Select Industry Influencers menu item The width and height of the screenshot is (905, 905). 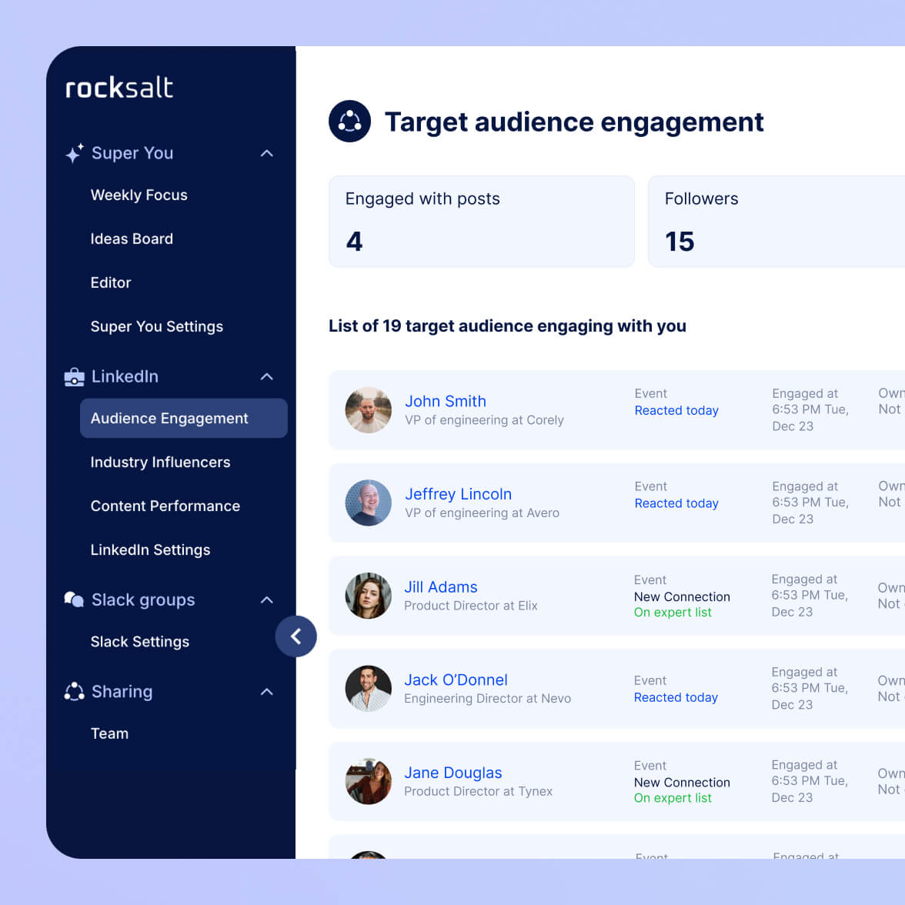[160, 463]
